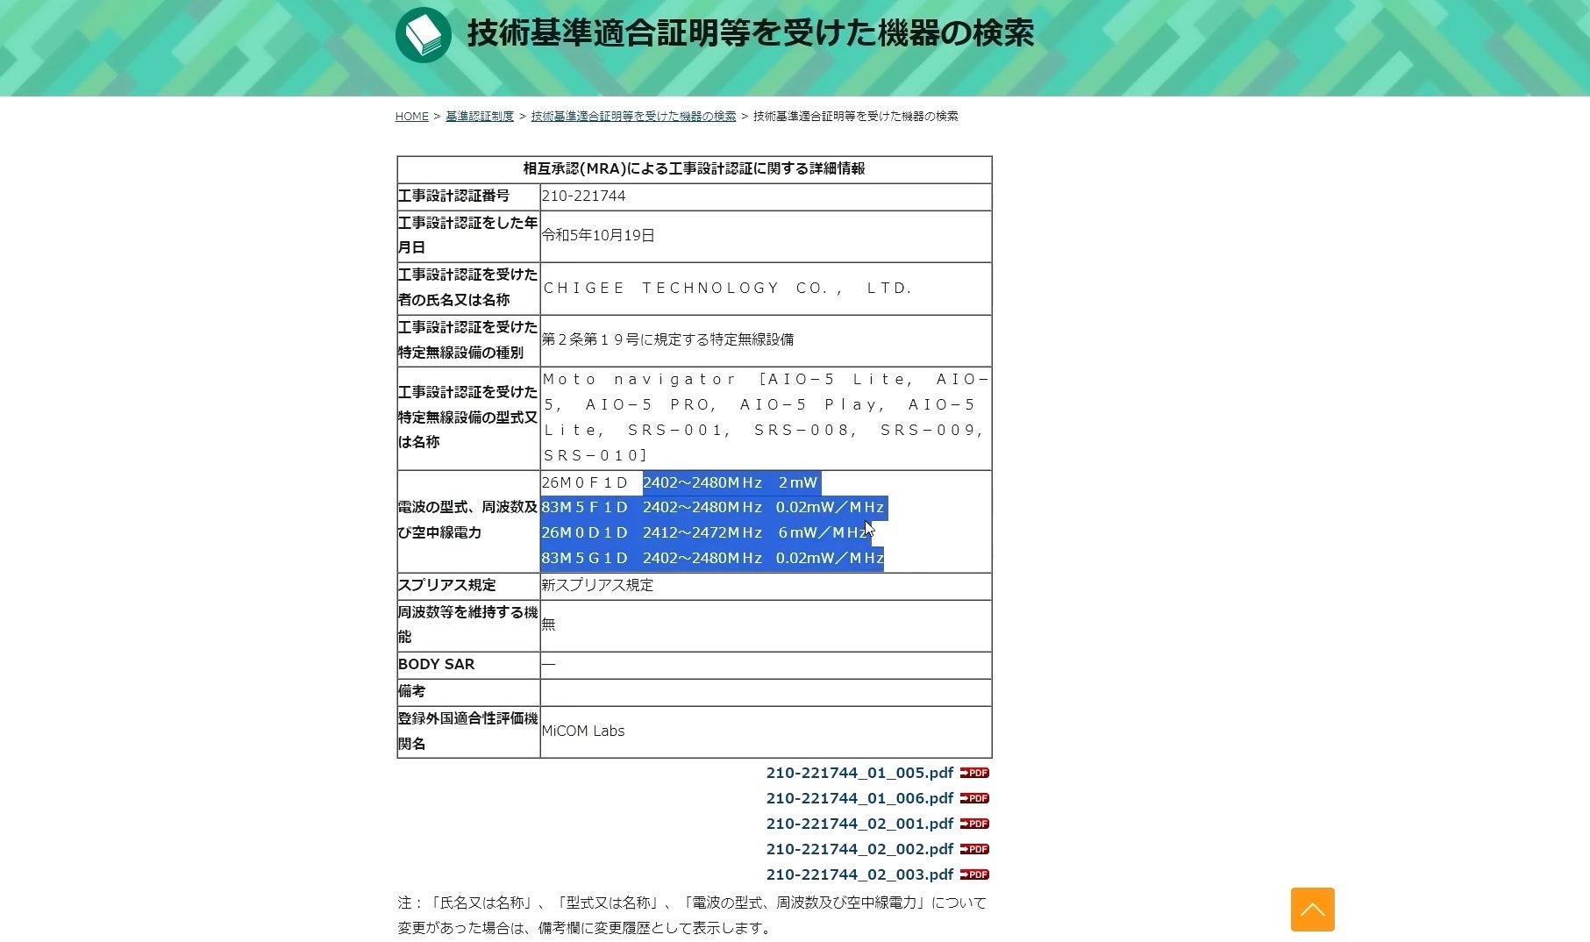
Task: Open the 210-221744_01_006.pdf file link
Action: [x=859, y=798]
